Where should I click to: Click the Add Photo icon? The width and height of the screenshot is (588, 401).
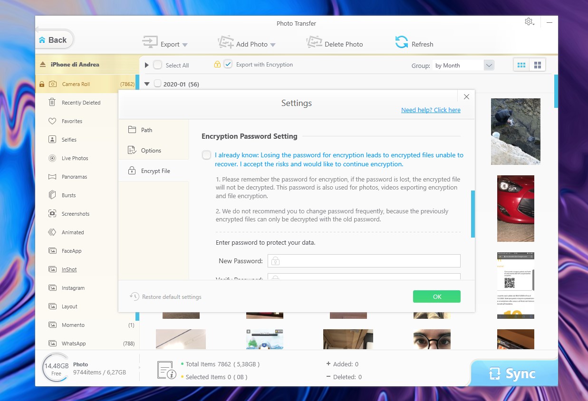click(226, 42)
